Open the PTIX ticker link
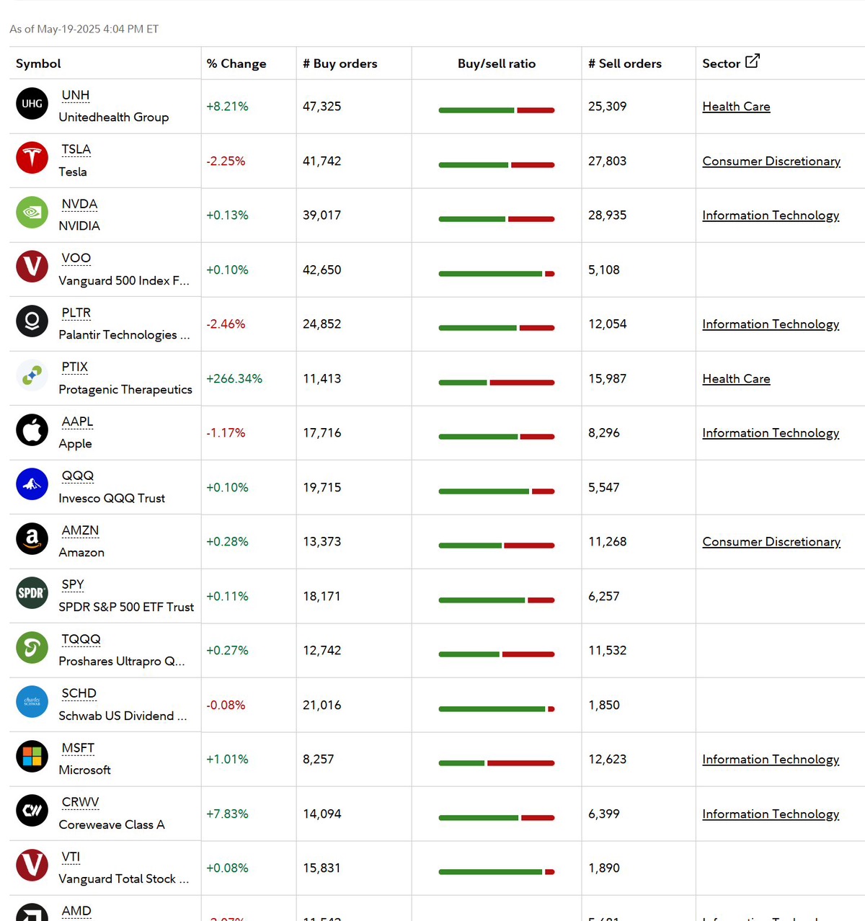The width and height of the screenshot is (865, 921). [x=75, y=367]
